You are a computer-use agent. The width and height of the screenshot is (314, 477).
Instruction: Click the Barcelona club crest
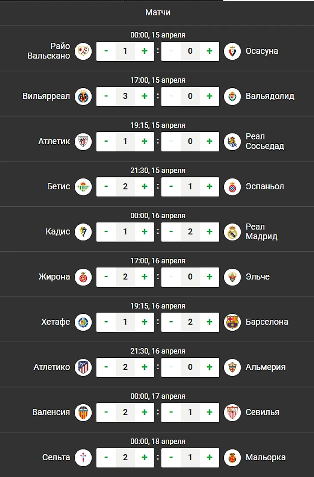click(232, 322)
